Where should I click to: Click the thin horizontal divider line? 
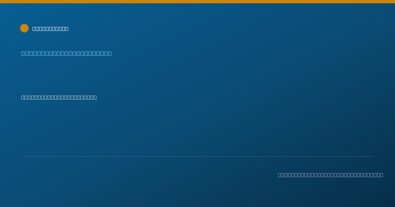pos(197,156)
